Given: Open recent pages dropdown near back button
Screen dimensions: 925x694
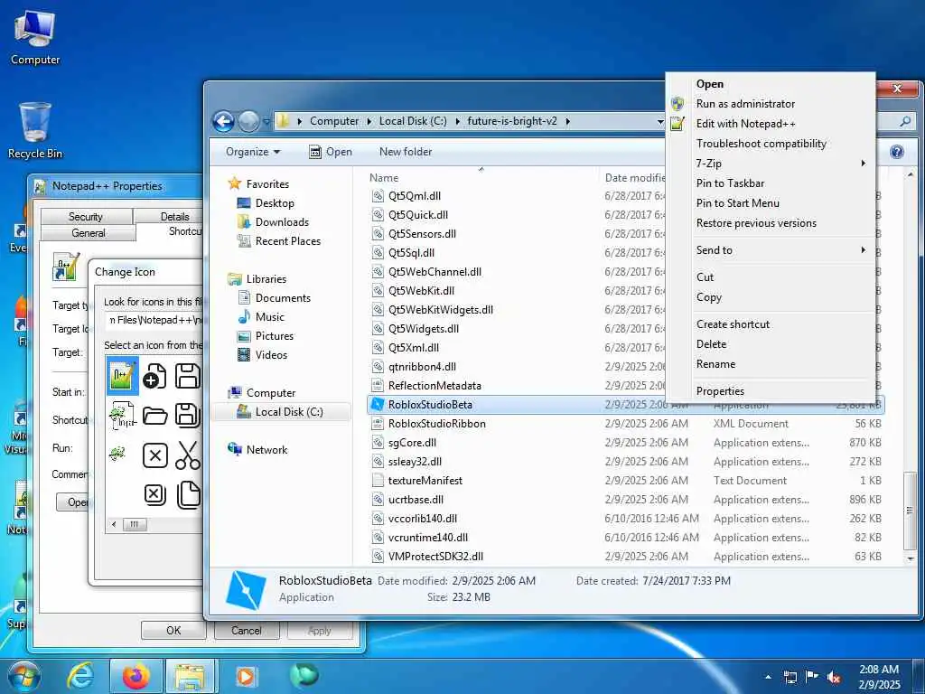Looking at the screenshot, I should [266, 122].
